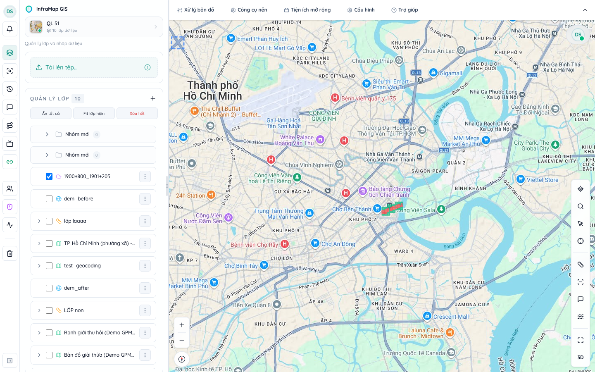The width and height of the screenshot is (595, 372).
Task: Collapse the top menu bar with chevron
Action: (585, 10)
